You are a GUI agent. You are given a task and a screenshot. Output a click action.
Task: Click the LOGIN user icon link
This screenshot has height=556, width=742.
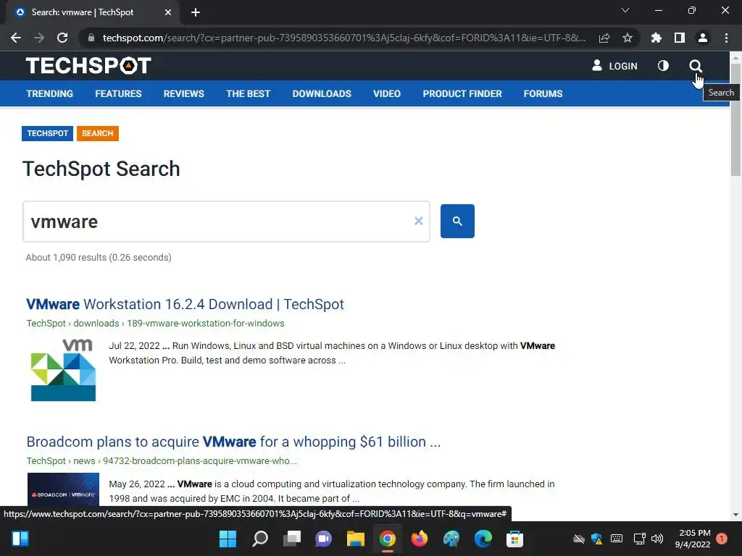(x=614, y=66)
